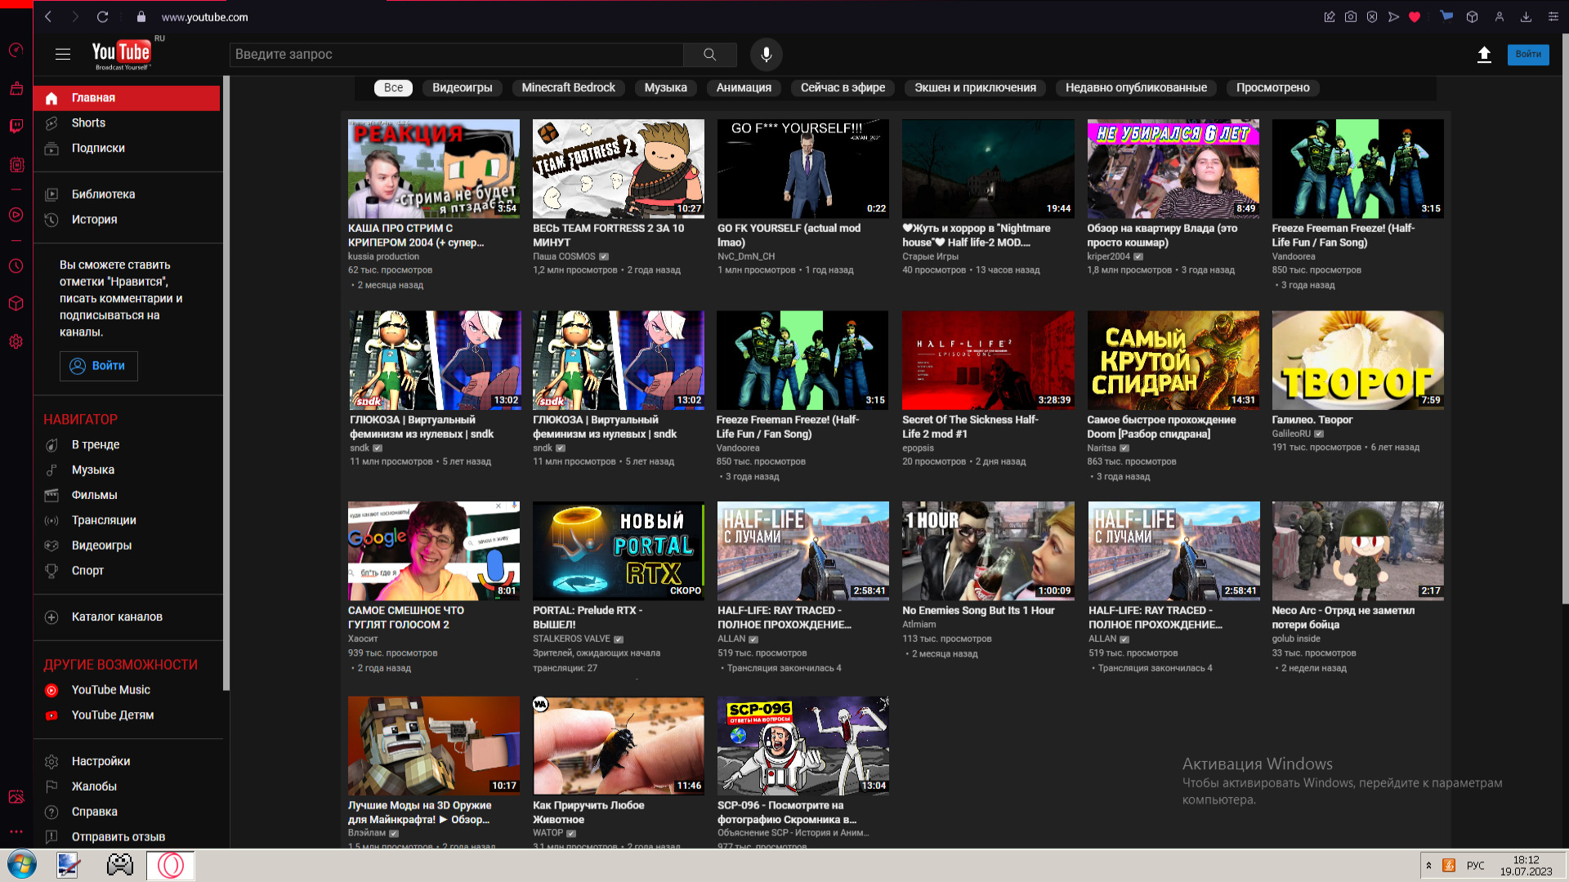Screen dimensions: 1569x882
Task: Click the upload video arrow icon
Action: (x=1484, y=55)
